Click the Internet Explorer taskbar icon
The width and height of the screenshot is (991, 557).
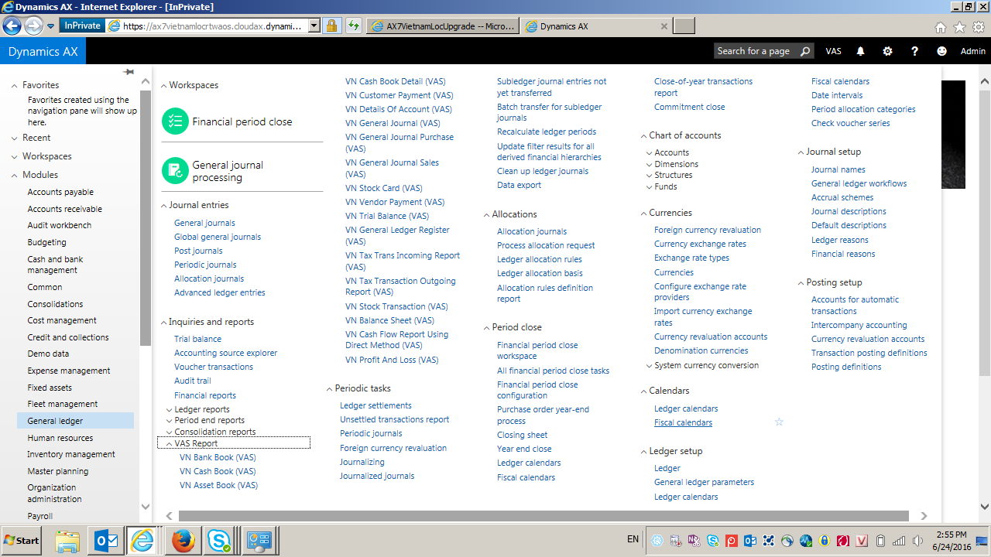pyautogui.click(x=143, y=541)
